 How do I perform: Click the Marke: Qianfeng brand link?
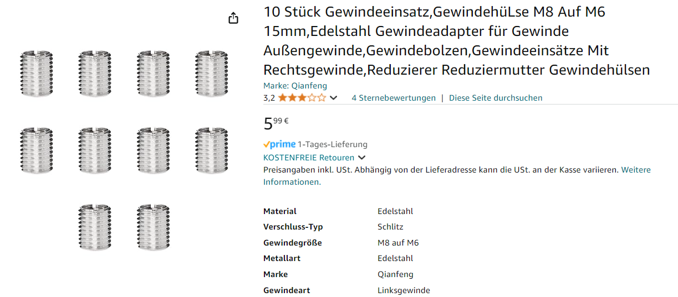click(295, 86)
